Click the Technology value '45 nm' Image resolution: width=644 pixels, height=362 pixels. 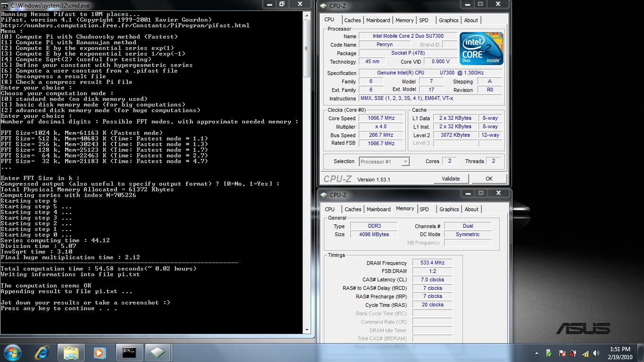[x=372, y=61]
